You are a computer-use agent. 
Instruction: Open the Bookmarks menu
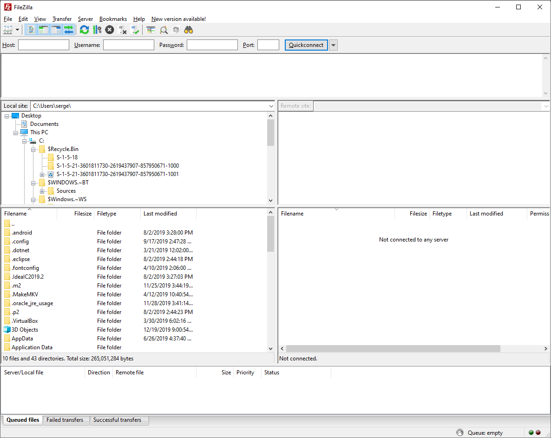(113, 19)
